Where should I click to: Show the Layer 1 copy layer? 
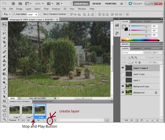click(x=123, y=74)
